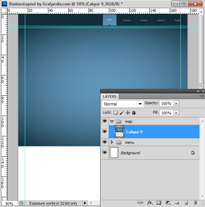
Task: Click the Photoshop Ps icon in title bar
Action: point(4,4)
